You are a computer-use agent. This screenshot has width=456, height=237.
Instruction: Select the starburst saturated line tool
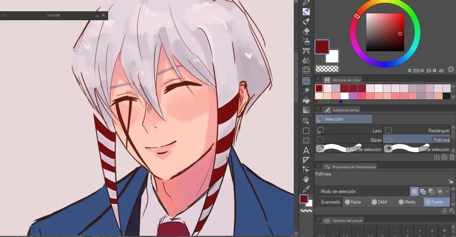pyautogui.click(x=306, y=140)
